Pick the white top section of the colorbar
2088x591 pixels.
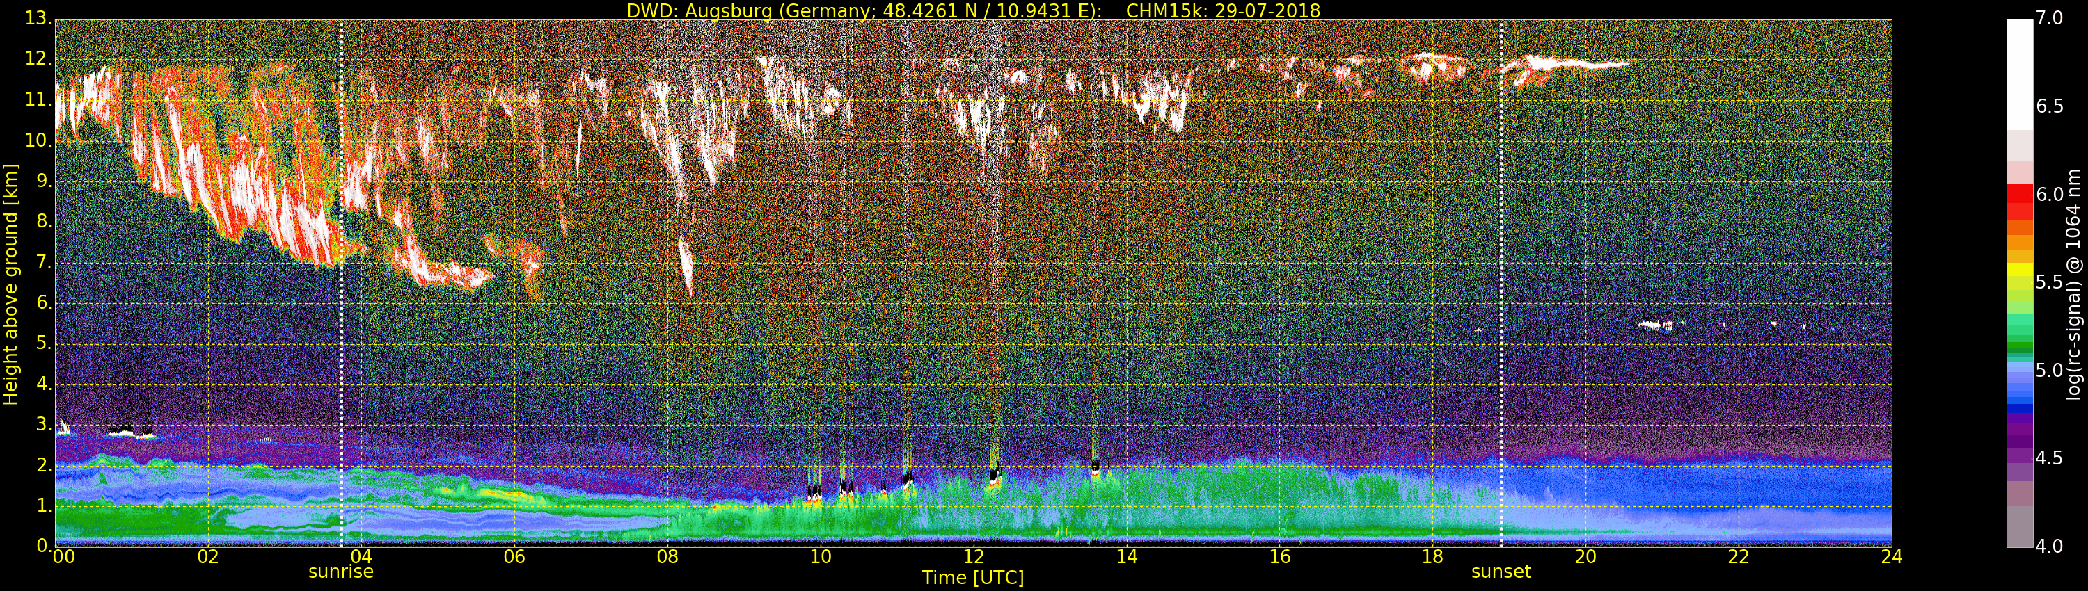pyautogui.click(x=2019, y=73)
